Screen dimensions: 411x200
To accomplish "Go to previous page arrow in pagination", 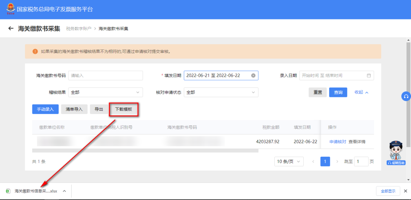I will (313, 162).
